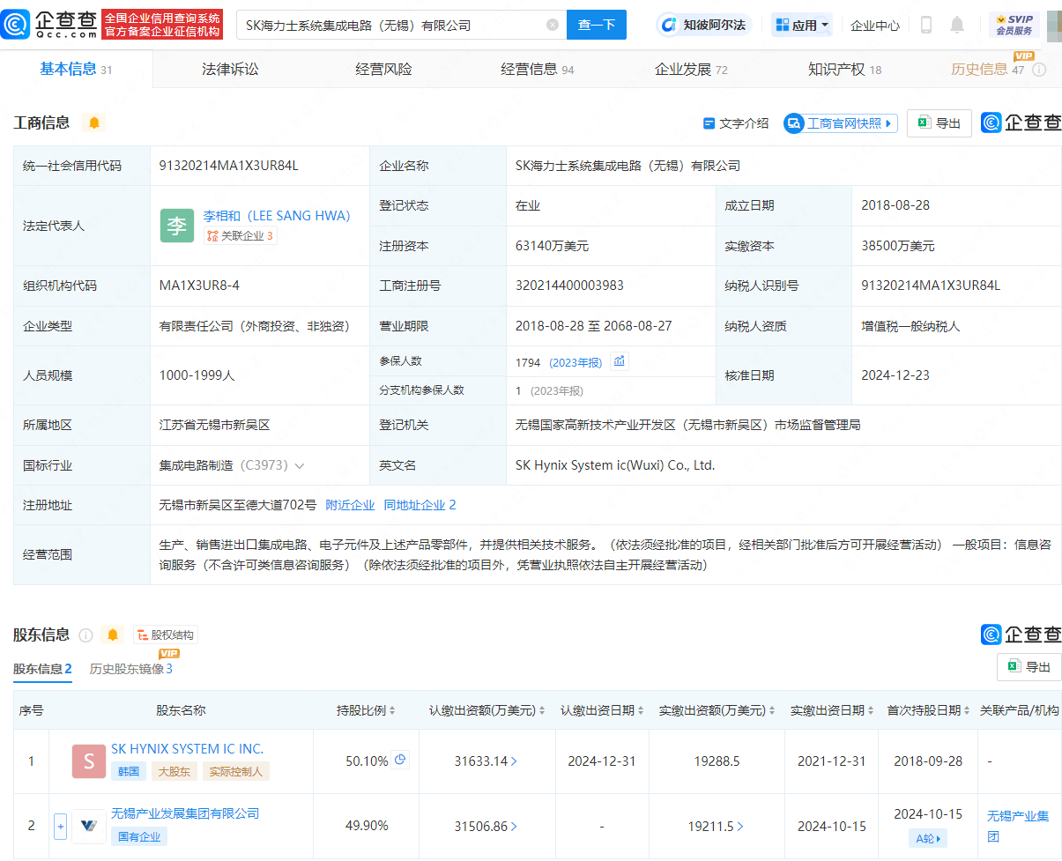
Task: Click the 实际控制人 tag
Action: click(x=235, y=771)
